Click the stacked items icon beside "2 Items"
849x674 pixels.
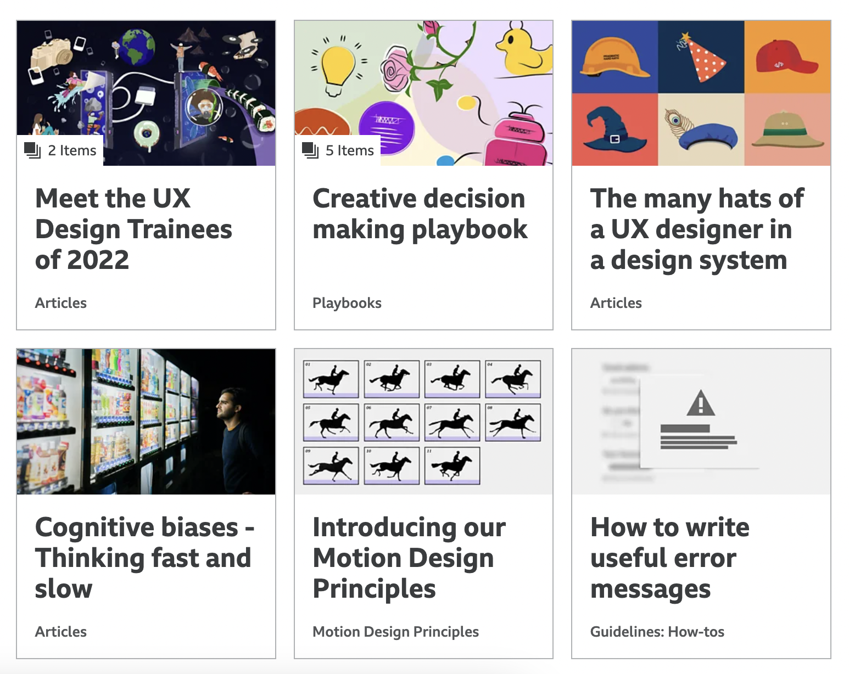point(33,150)
